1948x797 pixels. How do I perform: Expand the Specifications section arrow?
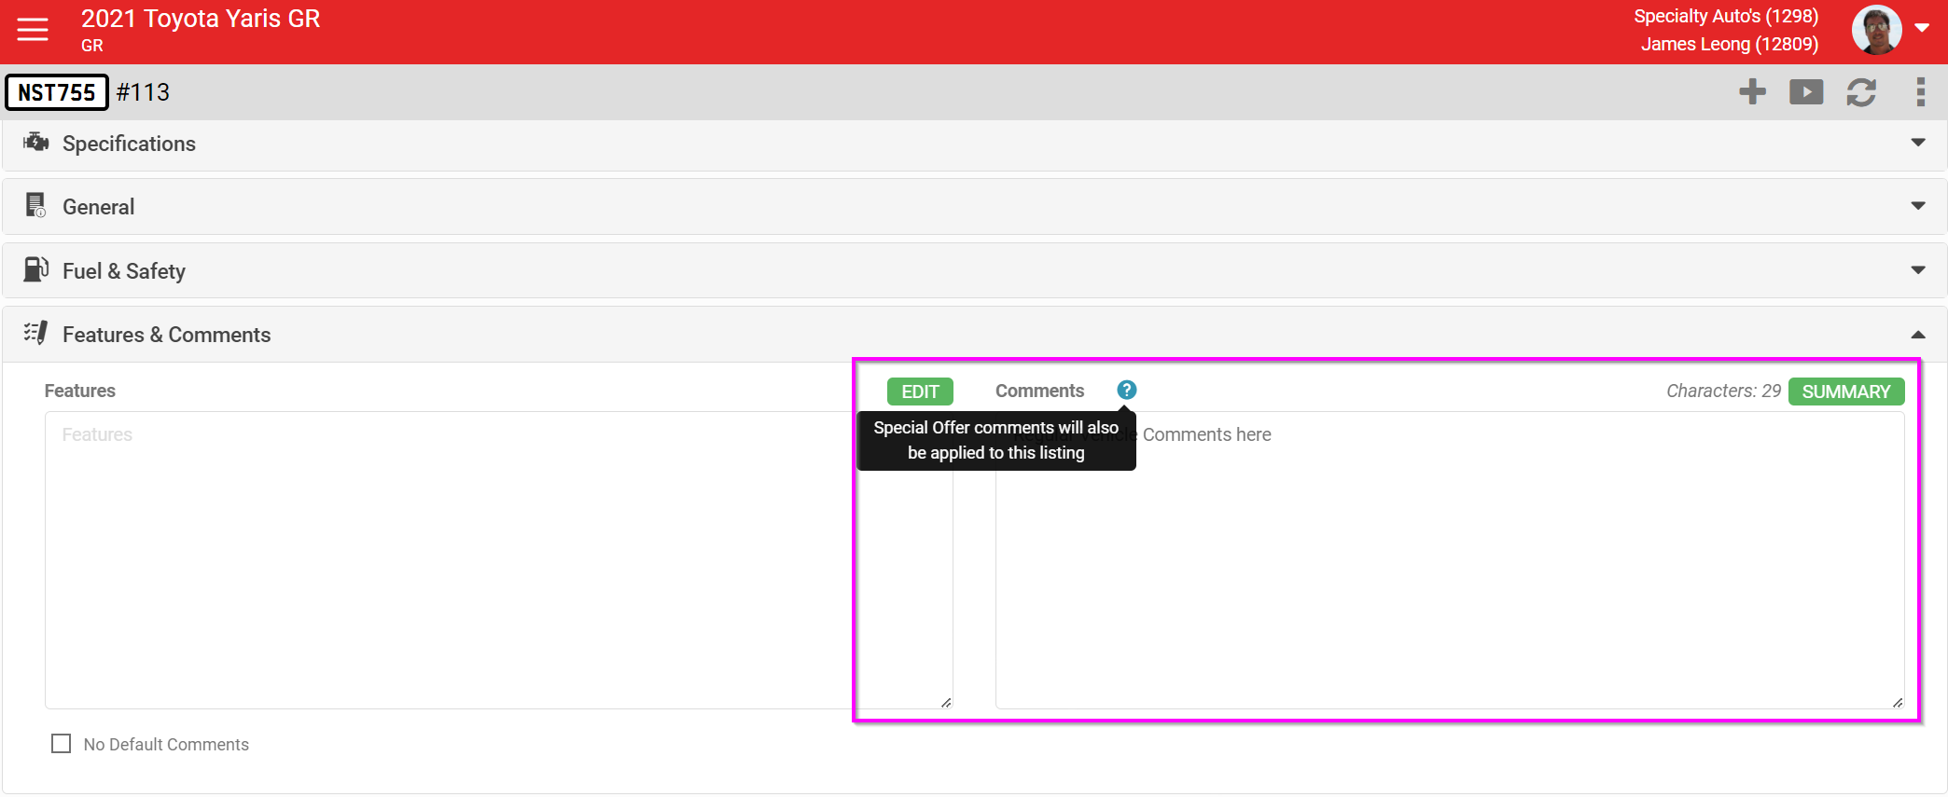click(1918, 143)
